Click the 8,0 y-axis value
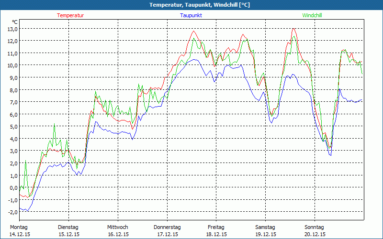This screenshot has width=383, height=239. point(13,90)
